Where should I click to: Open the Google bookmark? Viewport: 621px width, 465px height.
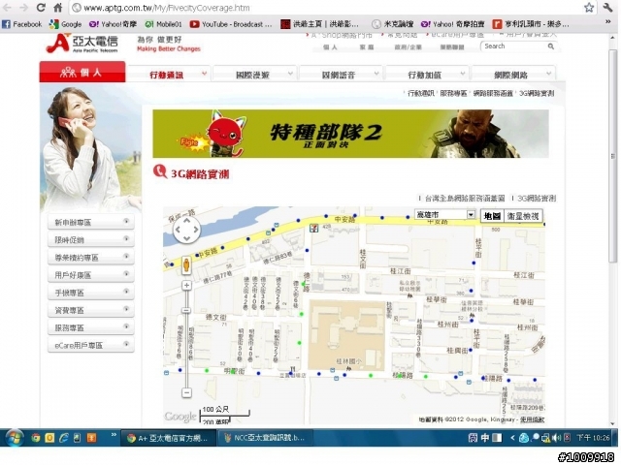65,24
